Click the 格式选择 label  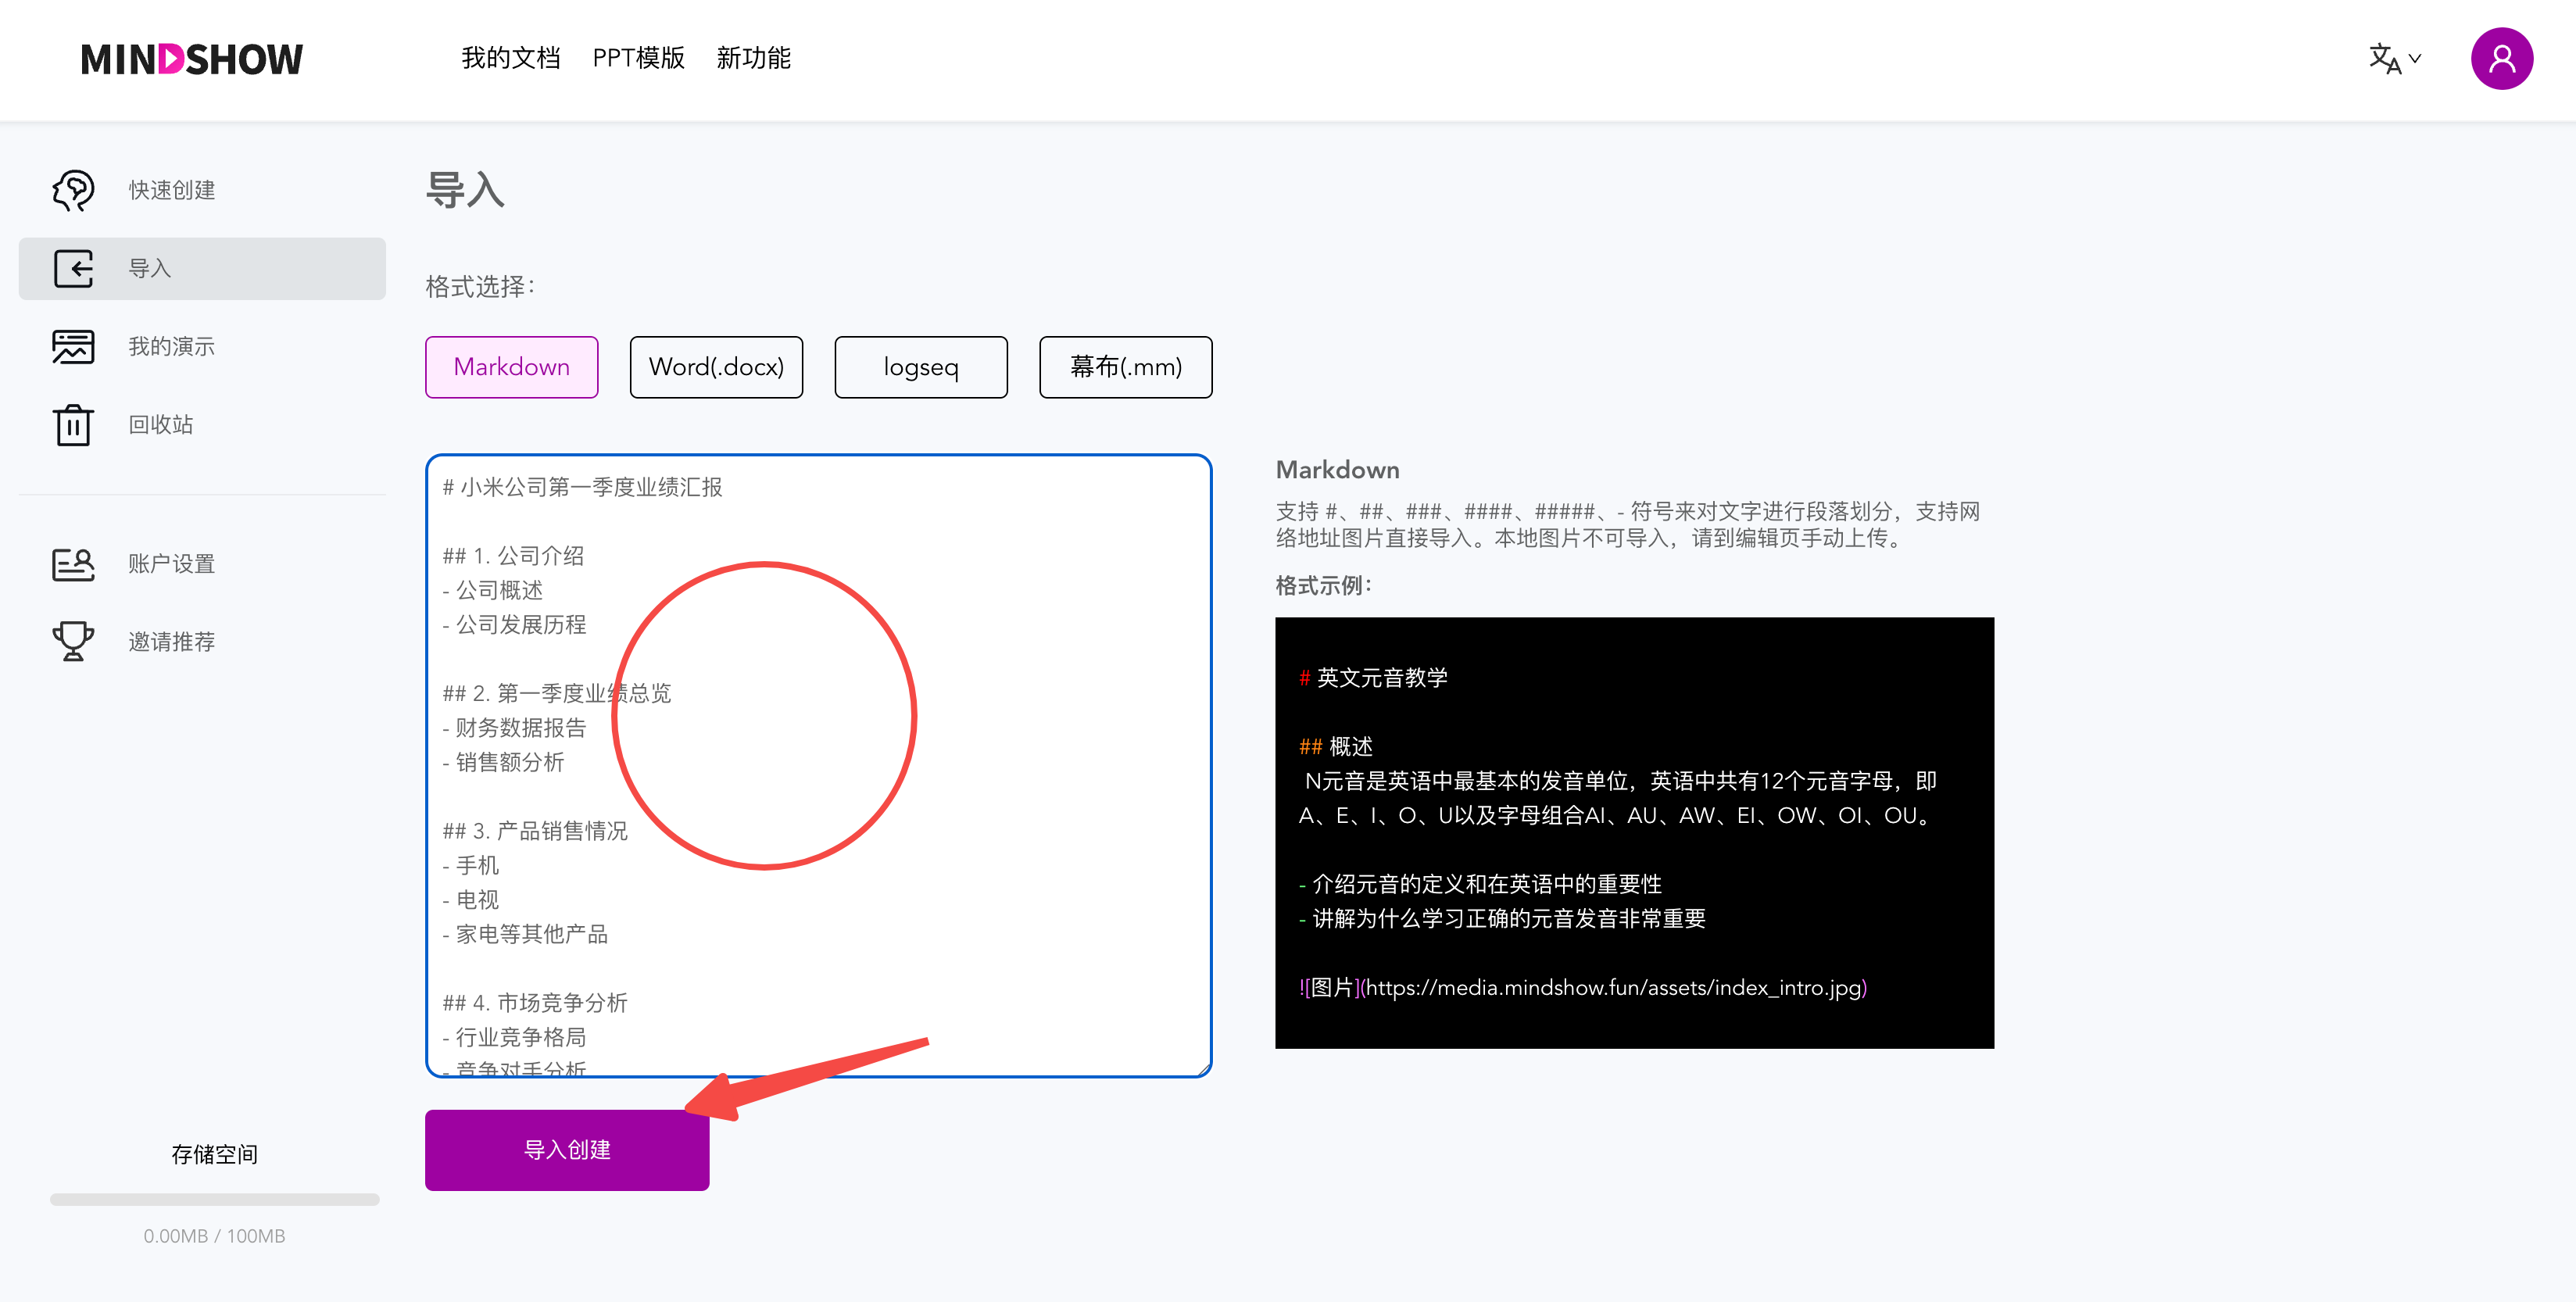click(481, 287)
